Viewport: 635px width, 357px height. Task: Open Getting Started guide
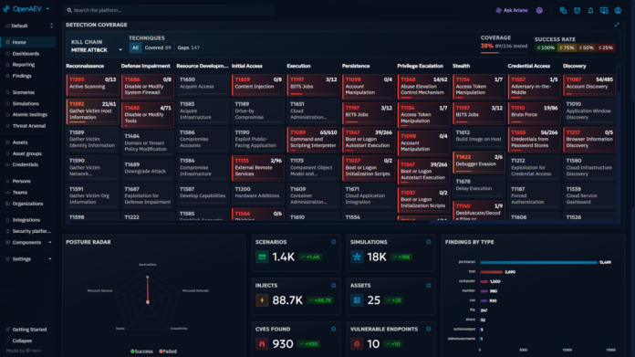pos(28,330)
